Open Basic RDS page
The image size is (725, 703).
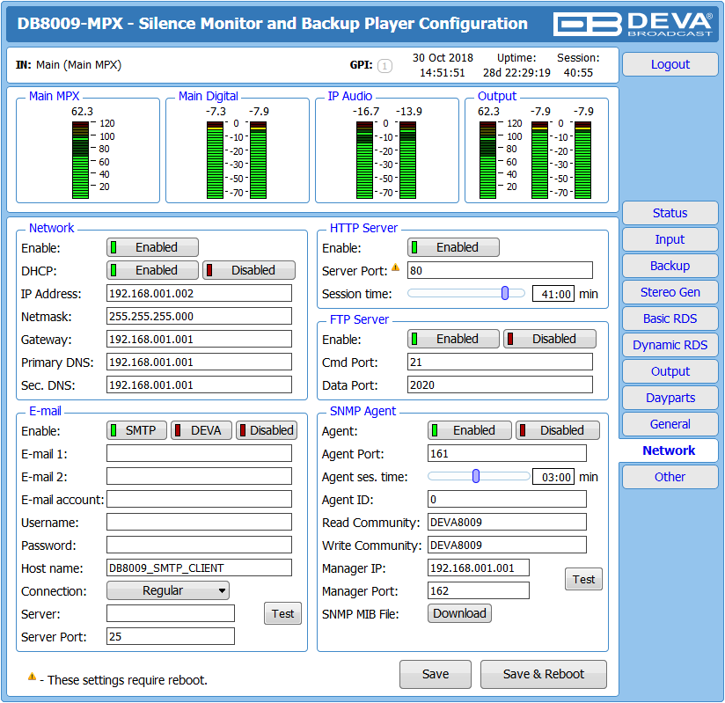(670, 319)
